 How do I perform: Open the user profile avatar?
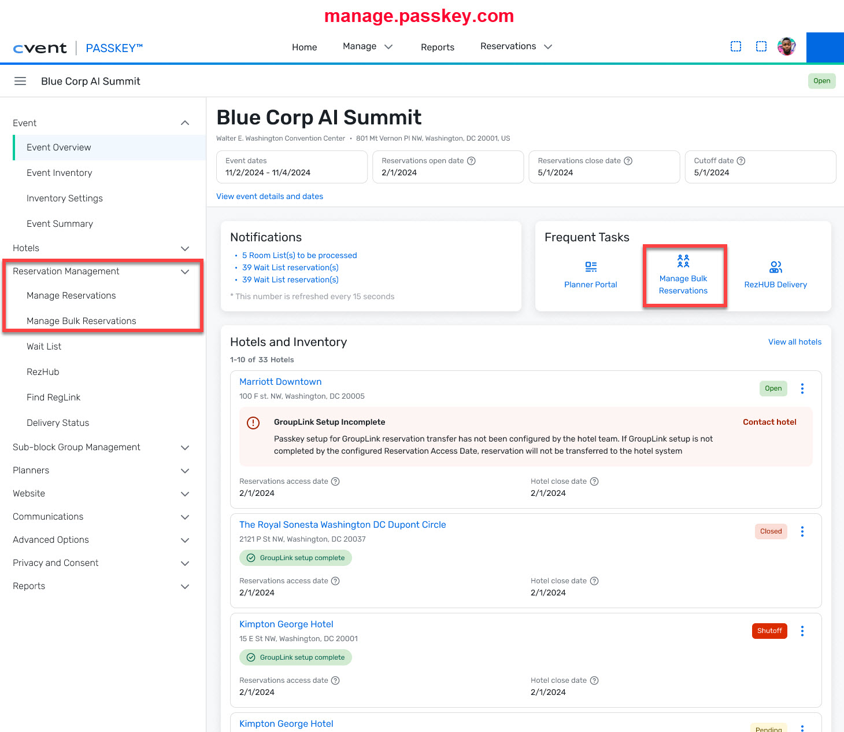(x=786, y=46)
